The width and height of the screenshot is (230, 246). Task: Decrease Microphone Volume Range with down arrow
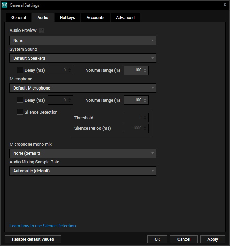coord(145,101)
